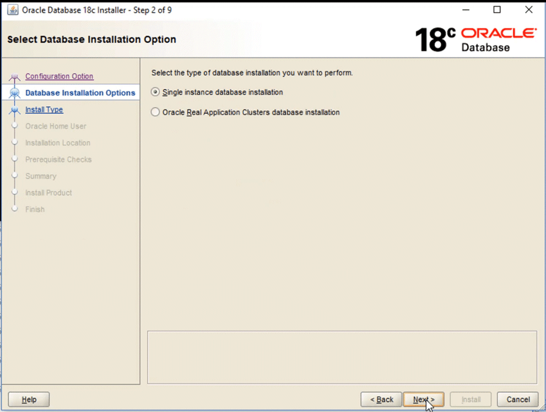Click the 'Select Database Installation Option' heading
Viewport: 546px width, 412px height.
pyautogui.click(x=92, y=39)
